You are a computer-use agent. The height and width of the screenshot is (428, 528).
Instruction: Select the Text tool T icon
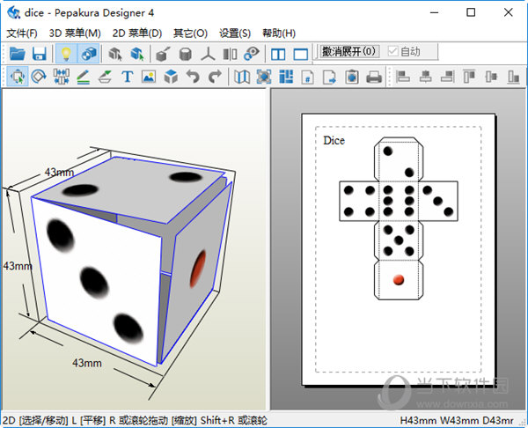point(127,77)
